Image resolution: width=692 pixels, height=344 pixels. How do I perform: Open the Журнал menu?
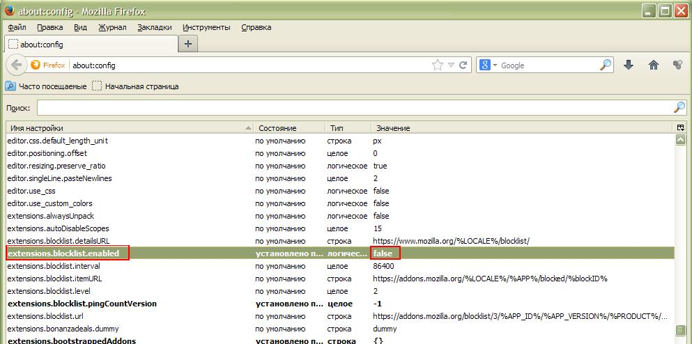pos(112,27)
